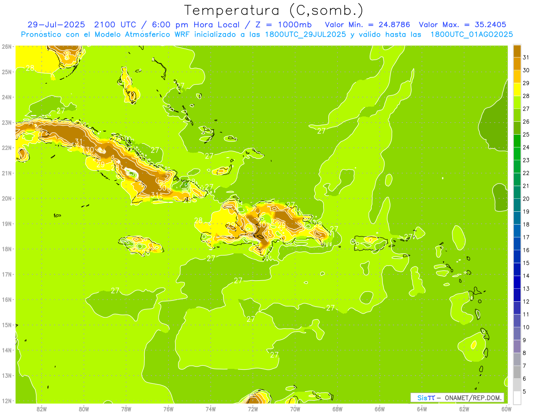Click legend value 22
This screenshot has width=538, height=415.
[526, 173]
